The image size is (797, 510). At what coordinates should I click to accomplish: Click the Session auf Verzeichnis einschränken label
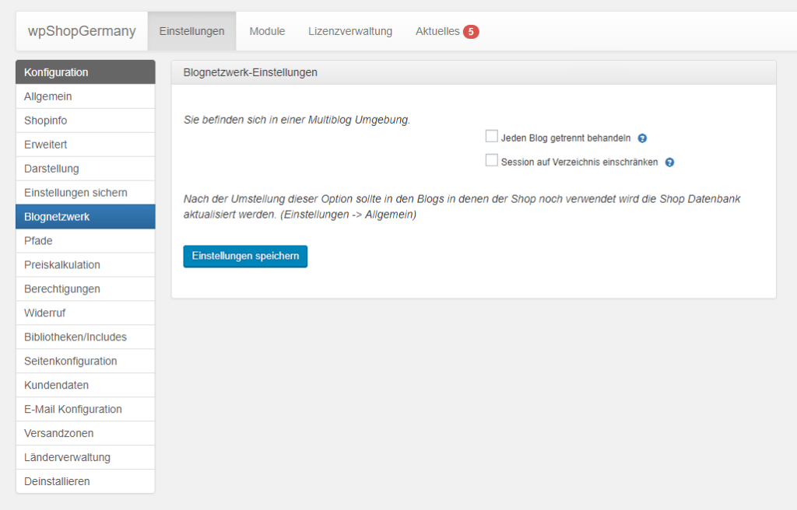pyautogui.click(x=579, y=162)
